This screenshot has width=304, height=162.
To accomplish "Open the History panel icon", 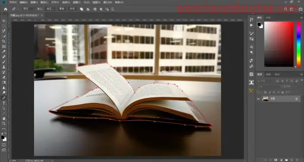I will coord(251,19).
